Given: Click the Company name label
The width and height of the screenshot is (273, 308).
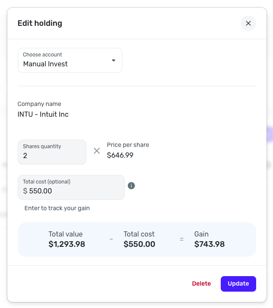Looking at the screenshot, I should 39,104.
